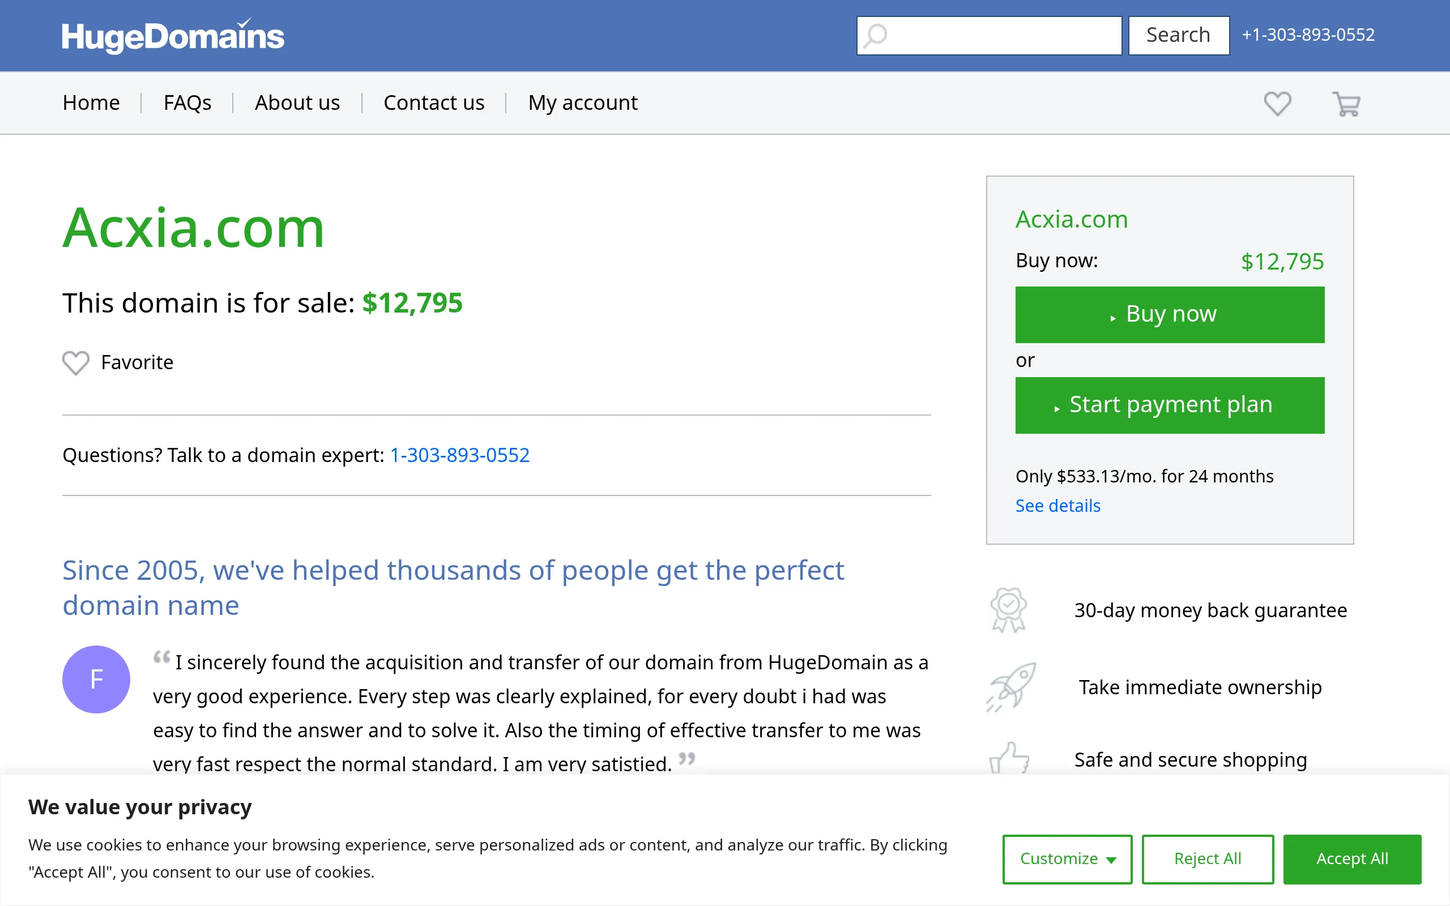Viewport: 1450px width, 906px height.
Task: Accept all cookies
Action: click(x=1352, y=858)
